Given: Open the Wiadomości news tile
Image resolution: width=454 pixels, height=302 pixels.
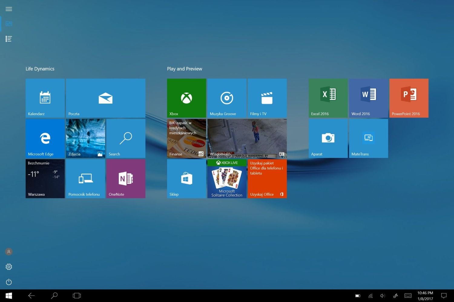Looking at the screenshot, I should (x=247, y=138).
